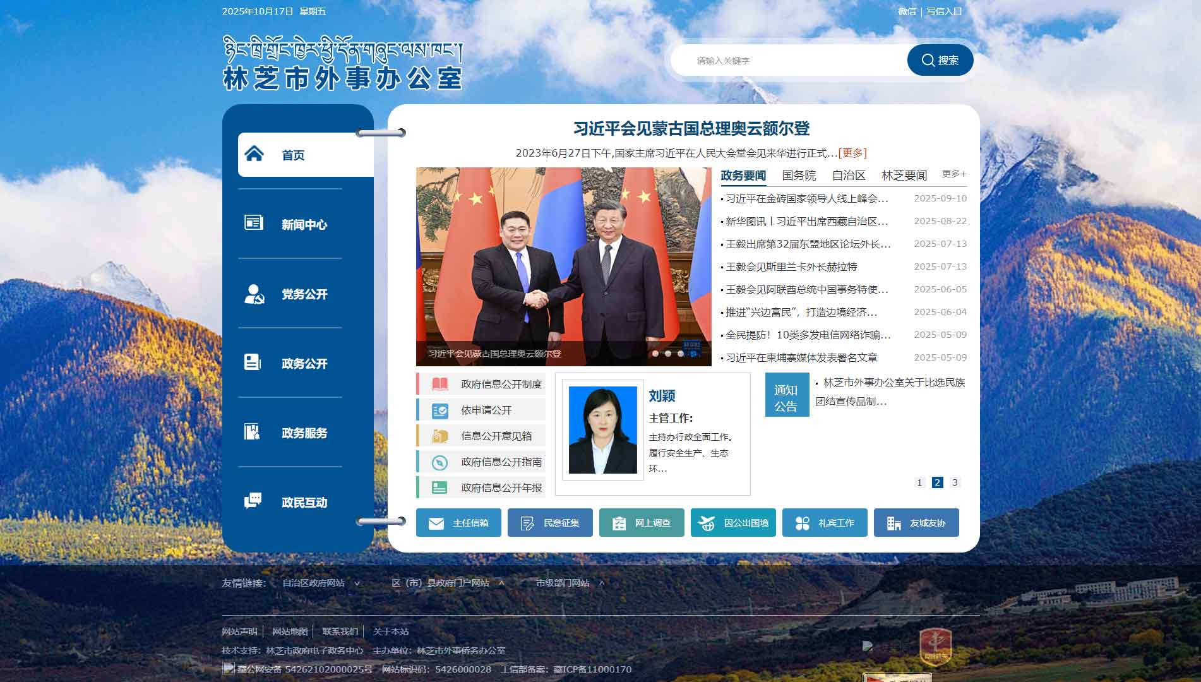Open the 联系我们 footer link
Screen dimensions: 1201x682
(340, 631)
